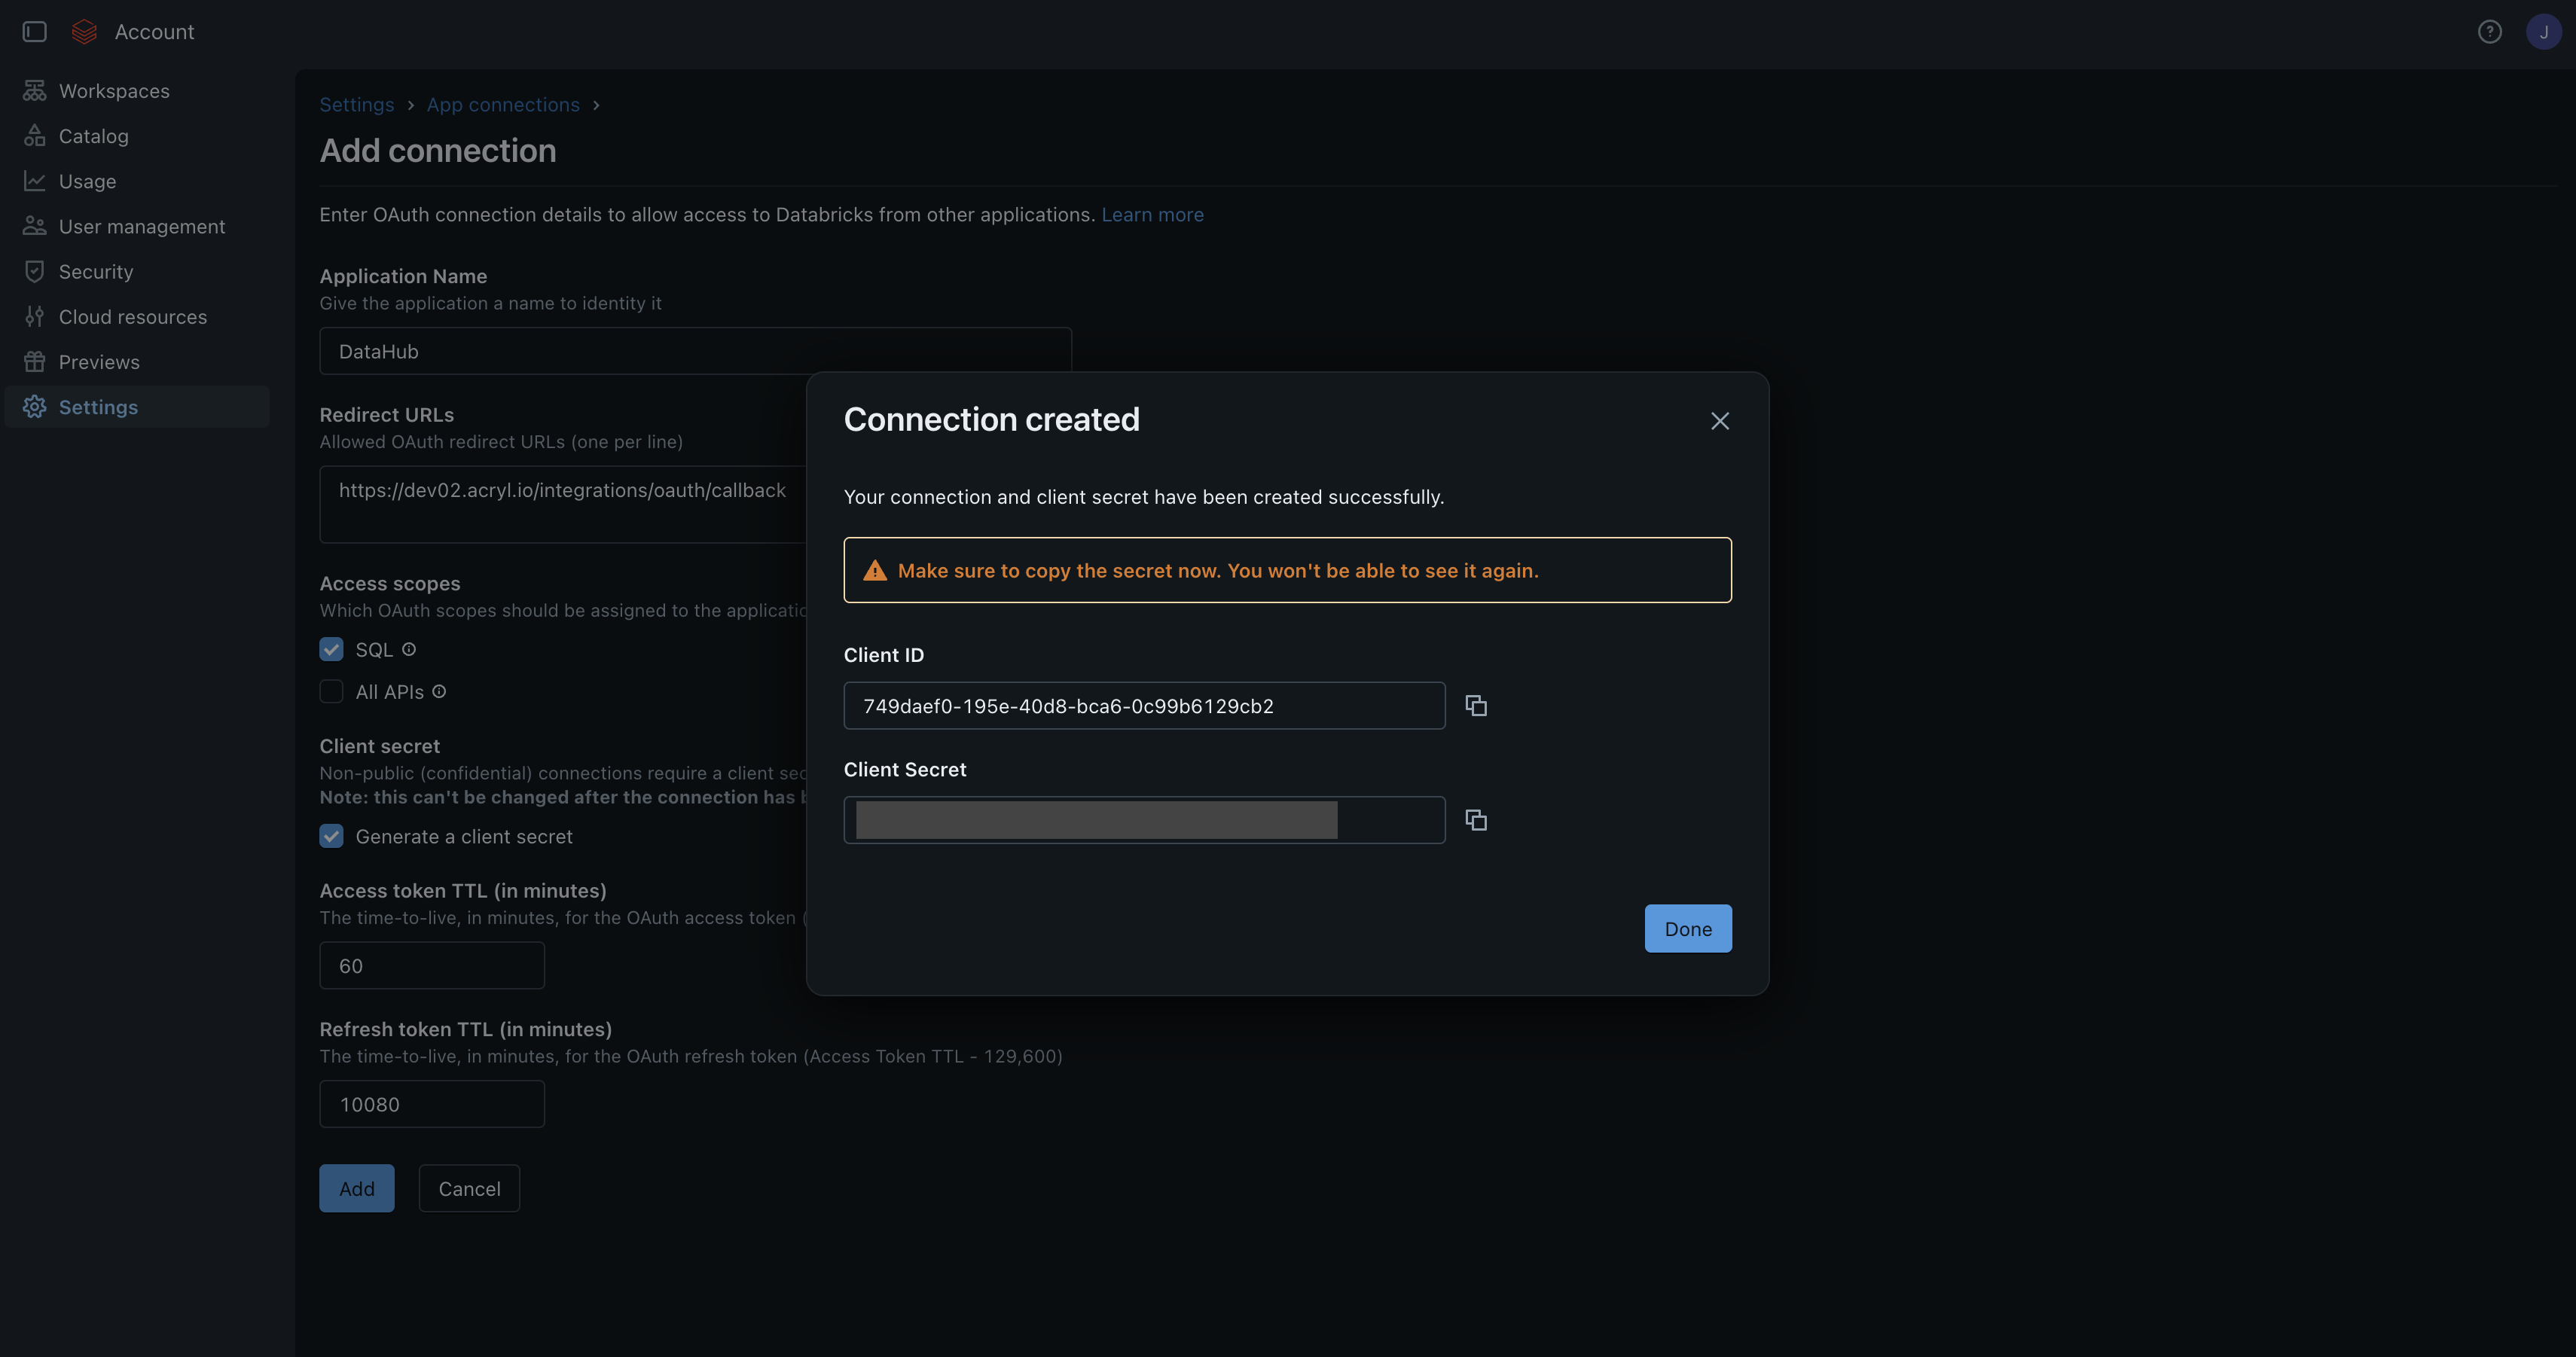Uncheck the SQL access scope
2576x1357 pixels.
[x=331, y=650]
